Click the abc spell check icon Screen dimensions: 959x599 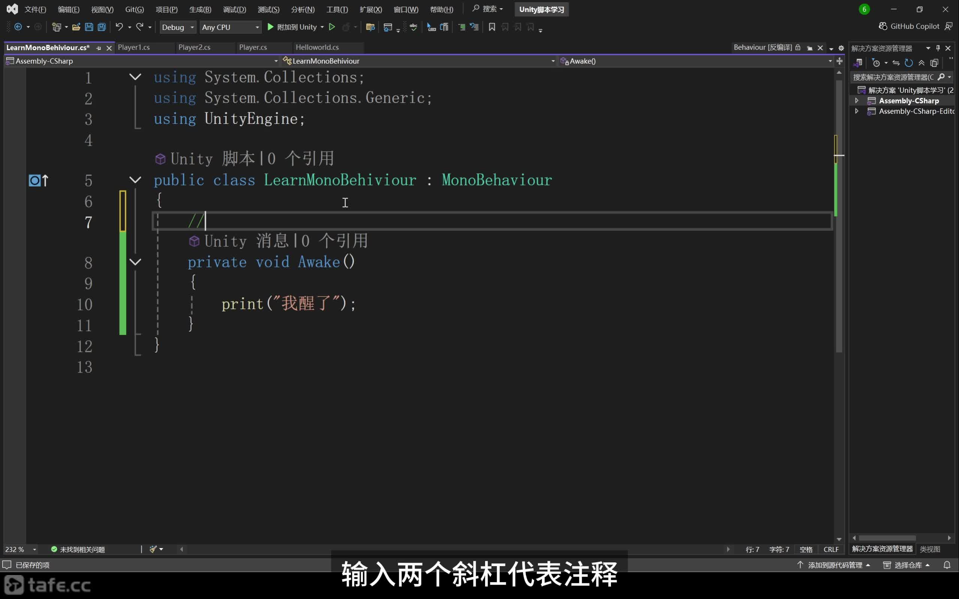tap(413, 27)
